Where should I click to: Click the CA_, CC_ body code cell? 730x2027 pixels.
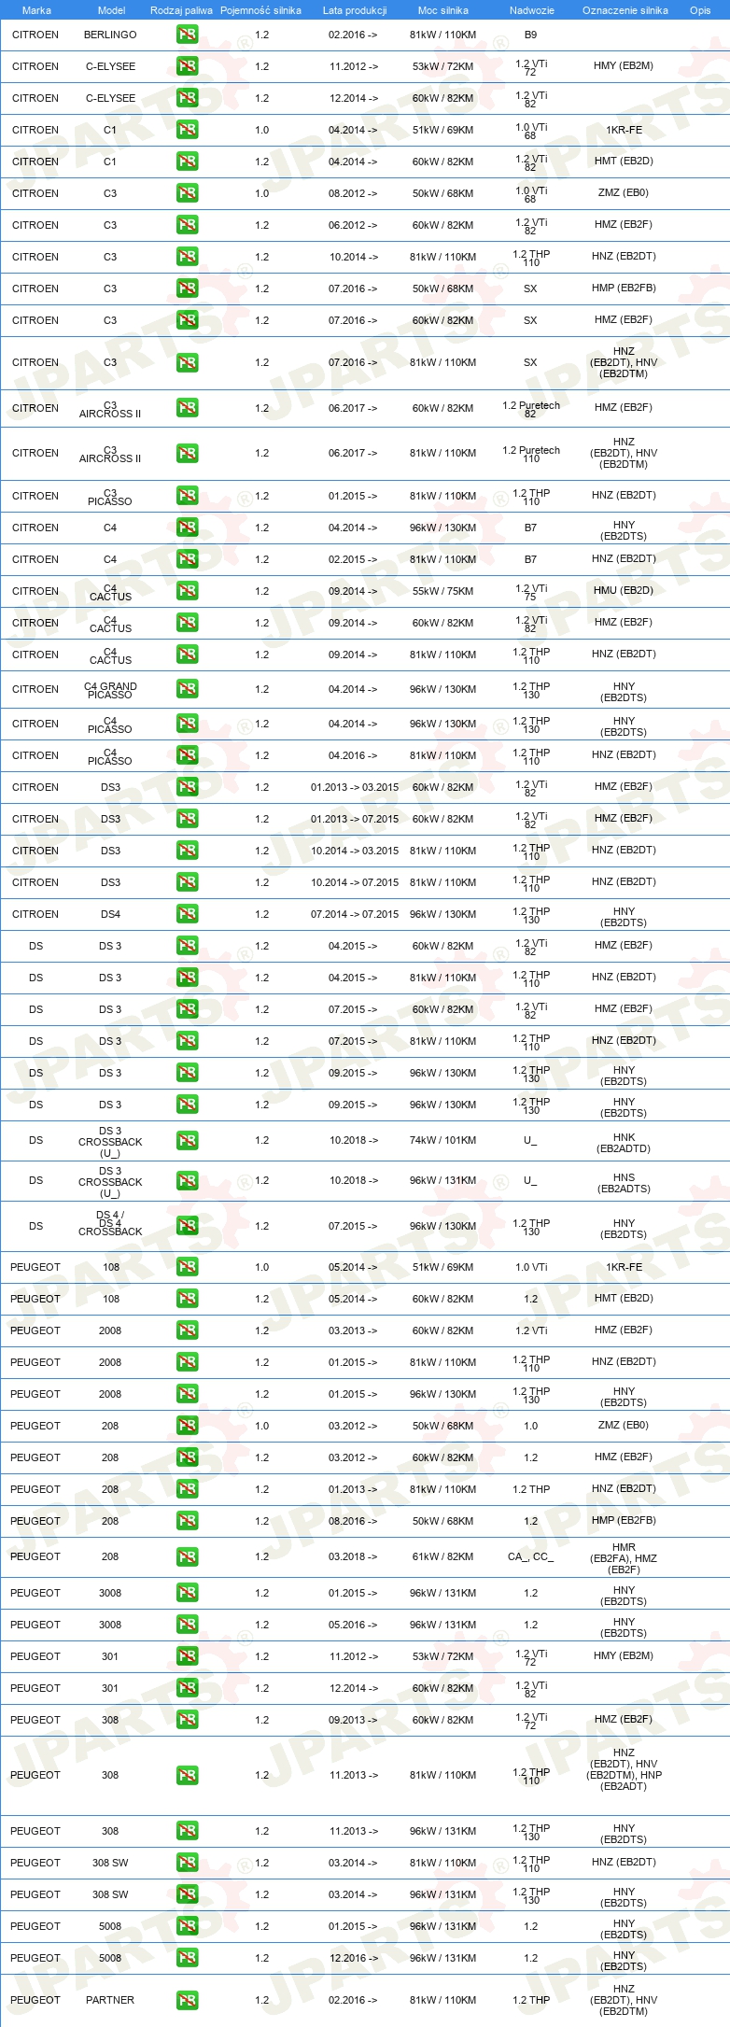[530, 1556]
